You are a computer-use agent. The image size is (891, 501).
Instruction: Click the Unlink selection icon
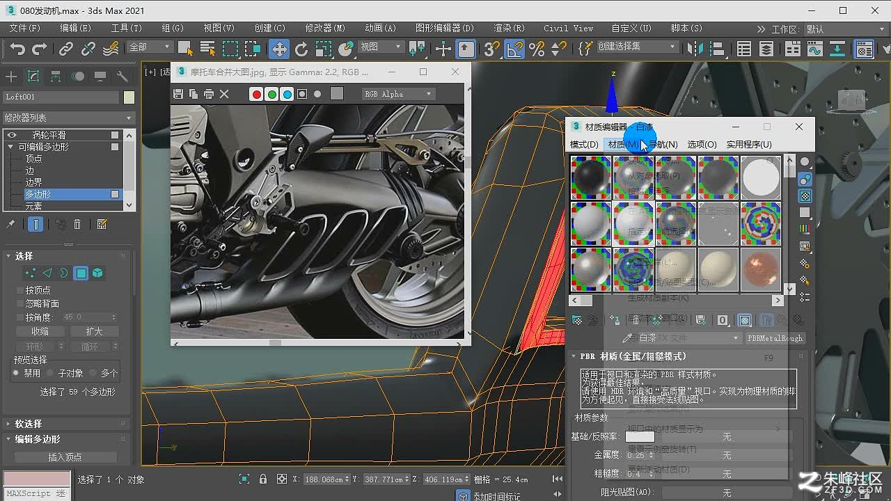88,49
